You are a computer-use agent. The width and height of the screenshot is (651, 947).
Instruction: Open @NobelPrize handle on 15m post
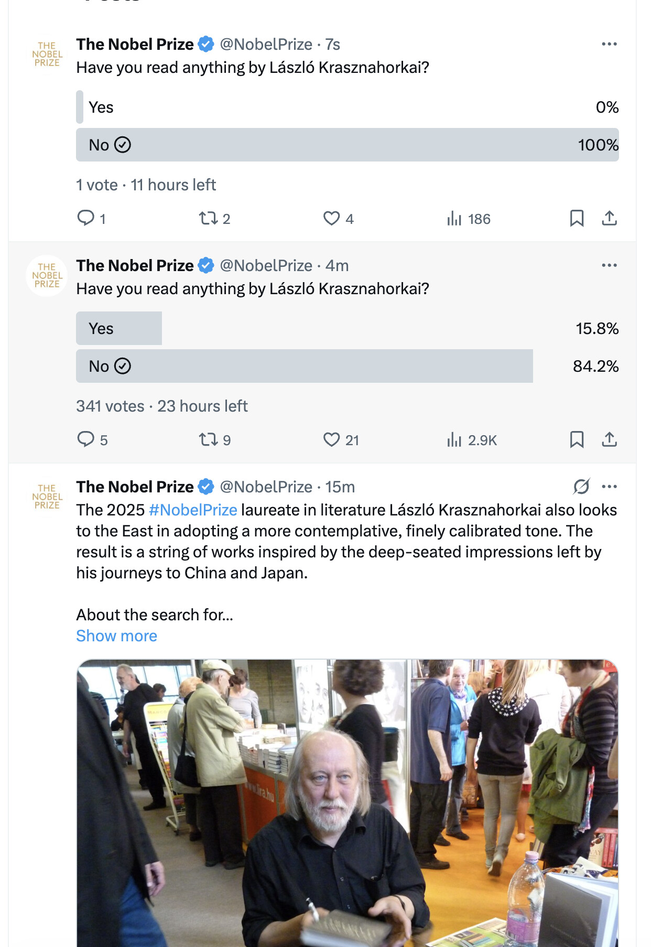click(x=266, y=487)
